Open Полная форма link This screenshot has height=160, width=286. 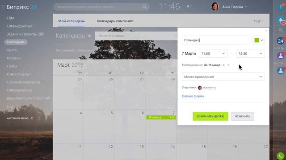[193, 96]
